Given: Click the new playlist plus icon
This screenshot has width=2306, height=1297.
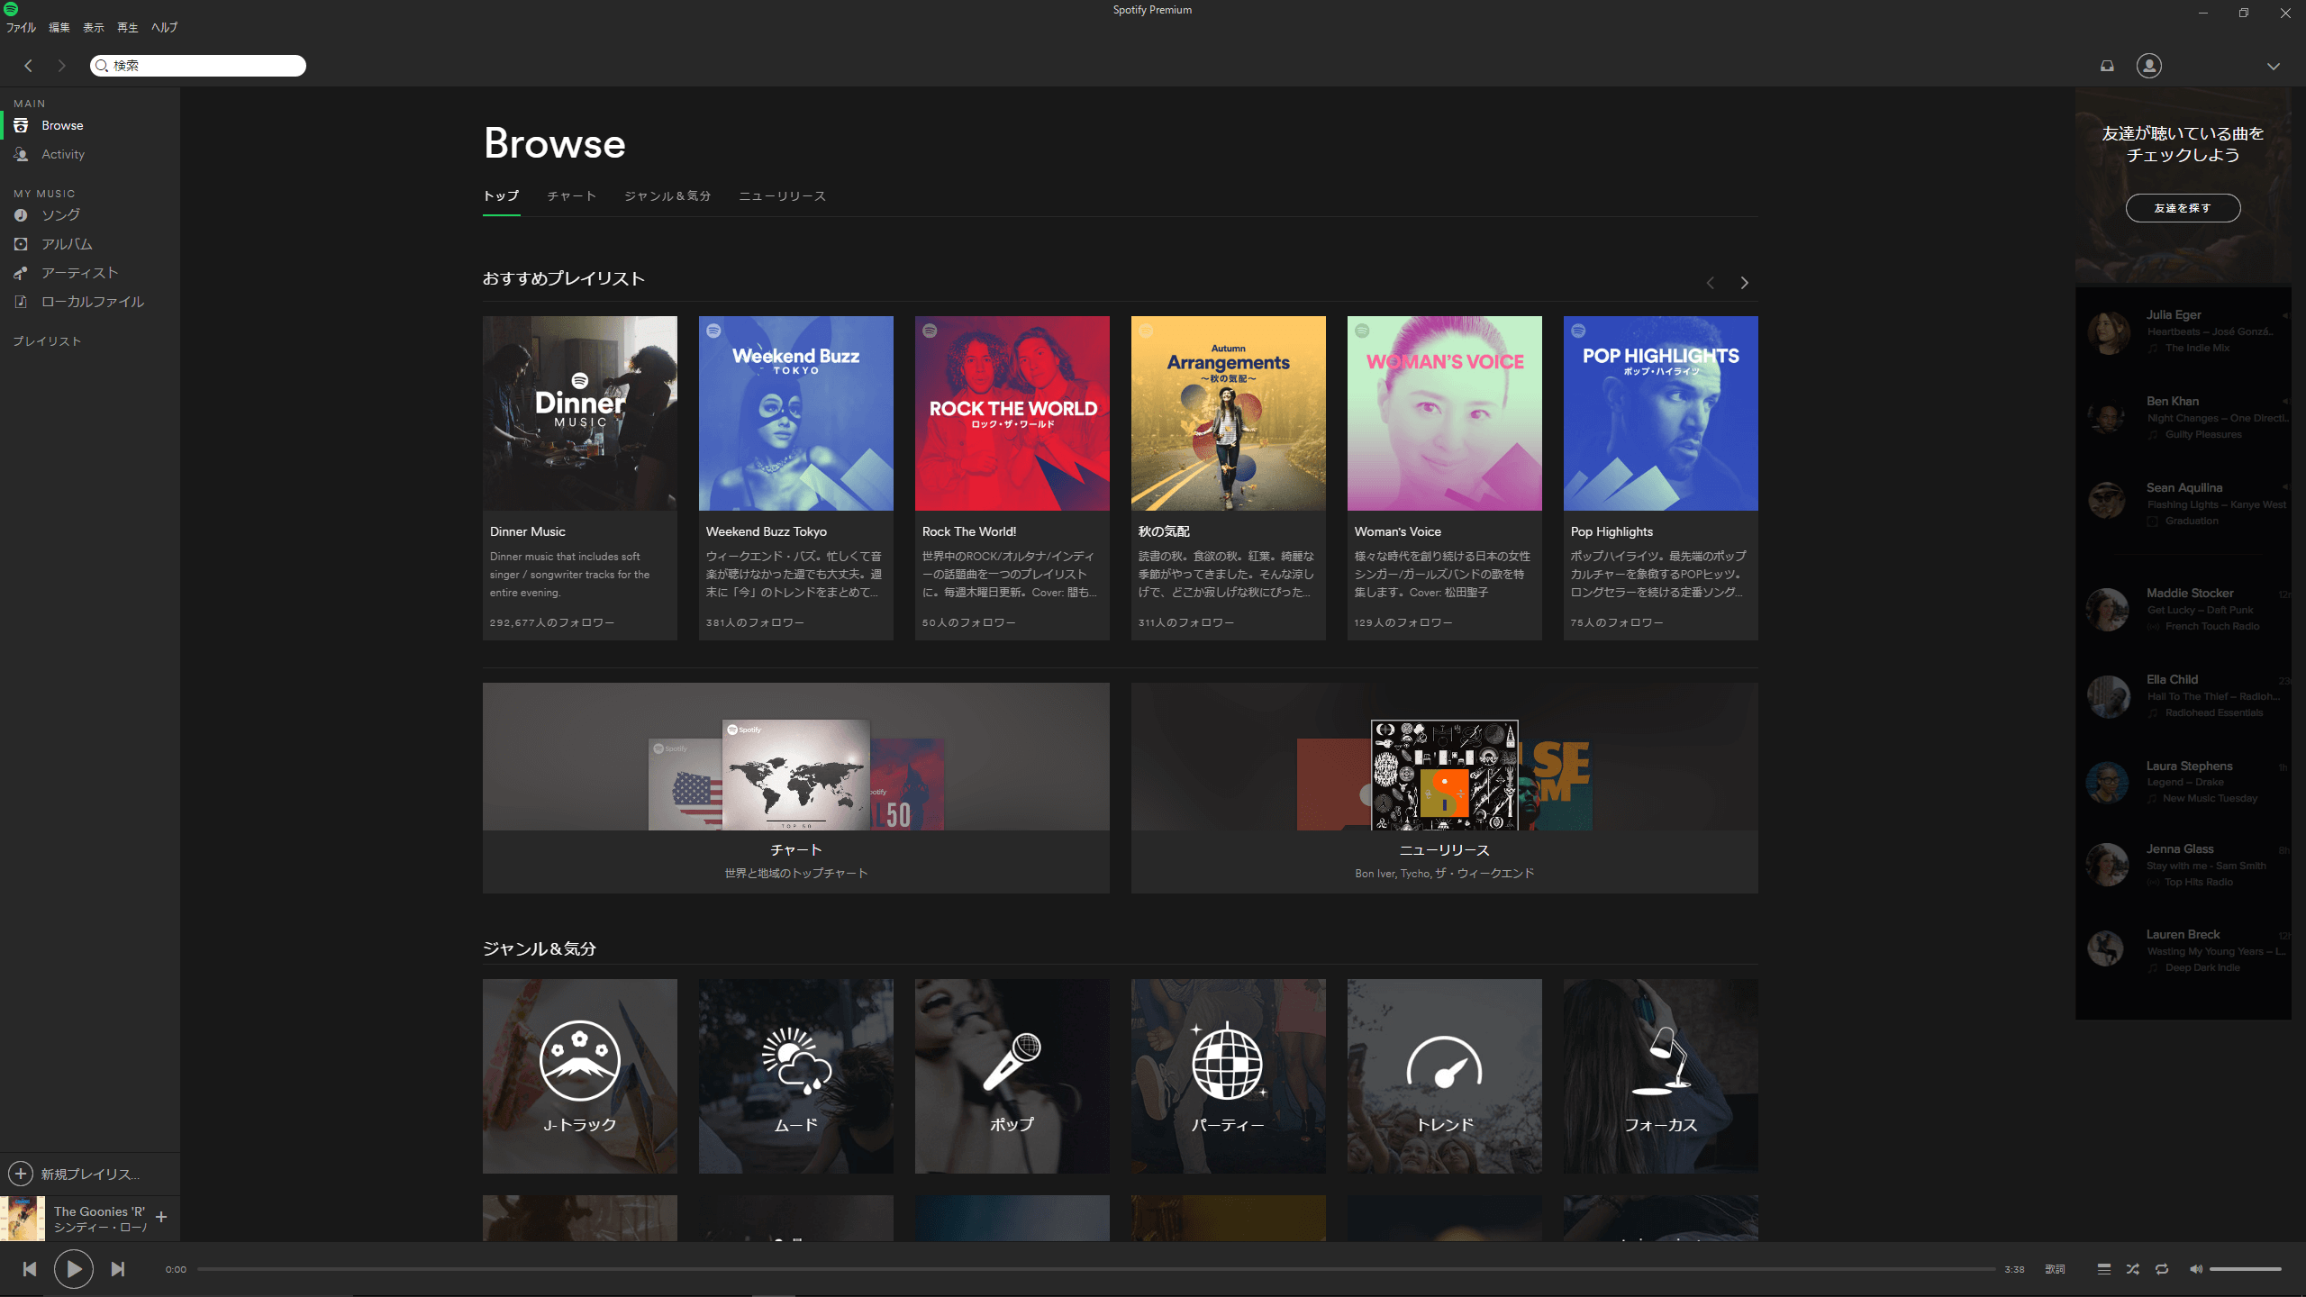Looking at the screenshot, I should click(x=21, y=1174).
